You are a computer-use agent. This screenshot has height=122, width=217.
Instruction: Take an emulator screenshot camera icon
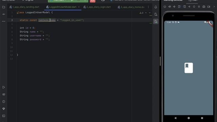click(x=204, y=7)
